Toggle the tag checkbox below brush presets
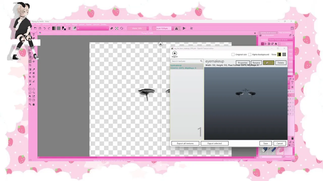 click(284, 157)
